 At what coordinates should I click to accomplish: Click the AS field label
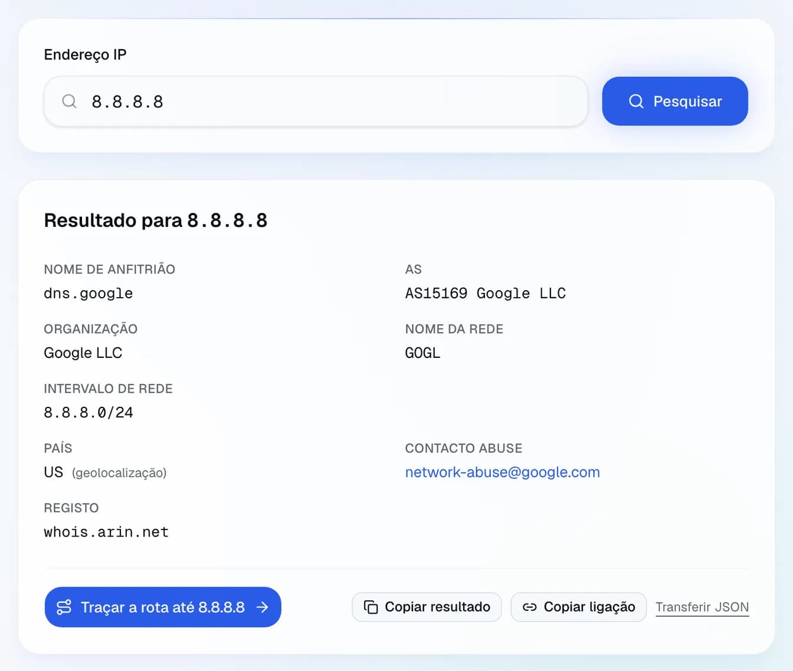(413, 269)
